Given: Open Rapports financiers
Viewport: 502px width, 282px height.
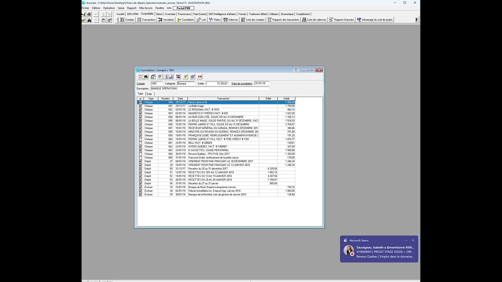Looking at the screenshot, I should (342, 20).
